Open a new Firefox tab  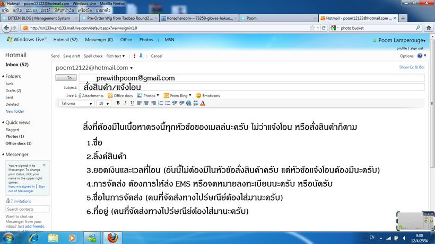pyautogui.click(x=403, y=18)
